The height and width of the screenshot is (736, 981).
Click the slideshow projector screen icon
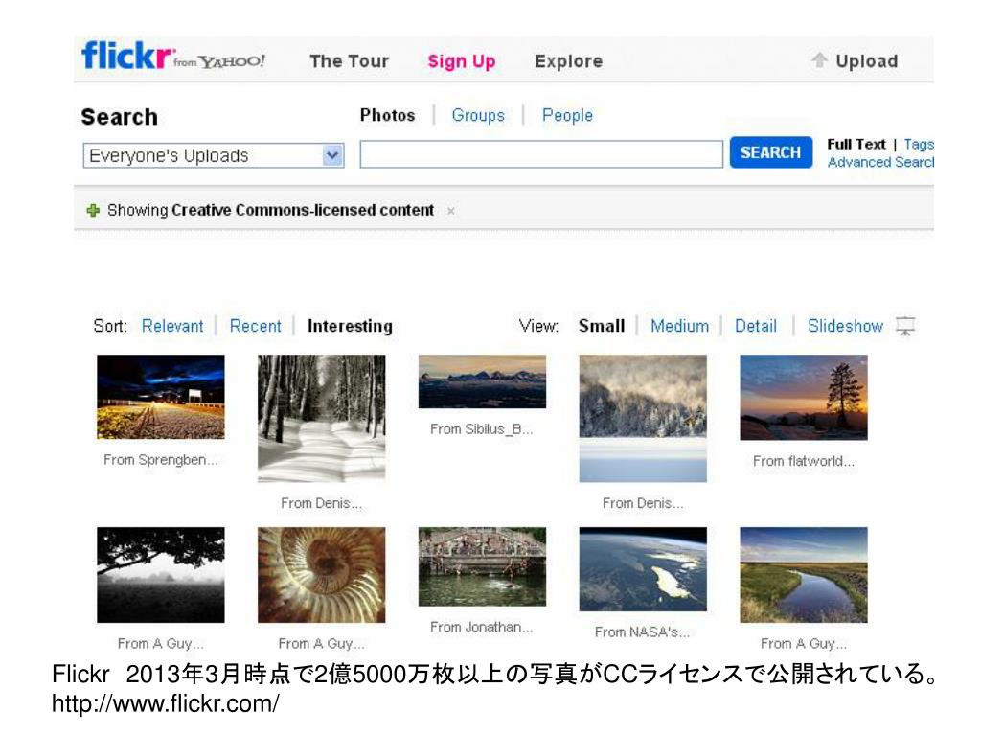coord(904,326)
